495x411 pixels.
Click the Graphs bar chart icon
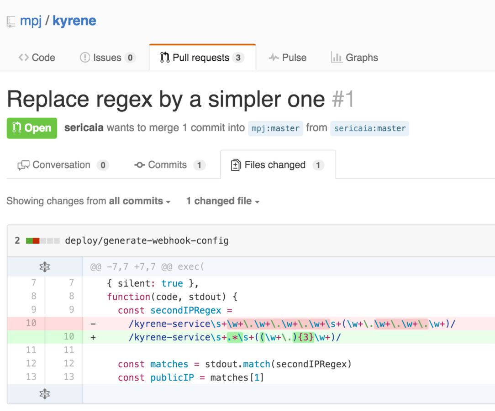coord(337,57)
